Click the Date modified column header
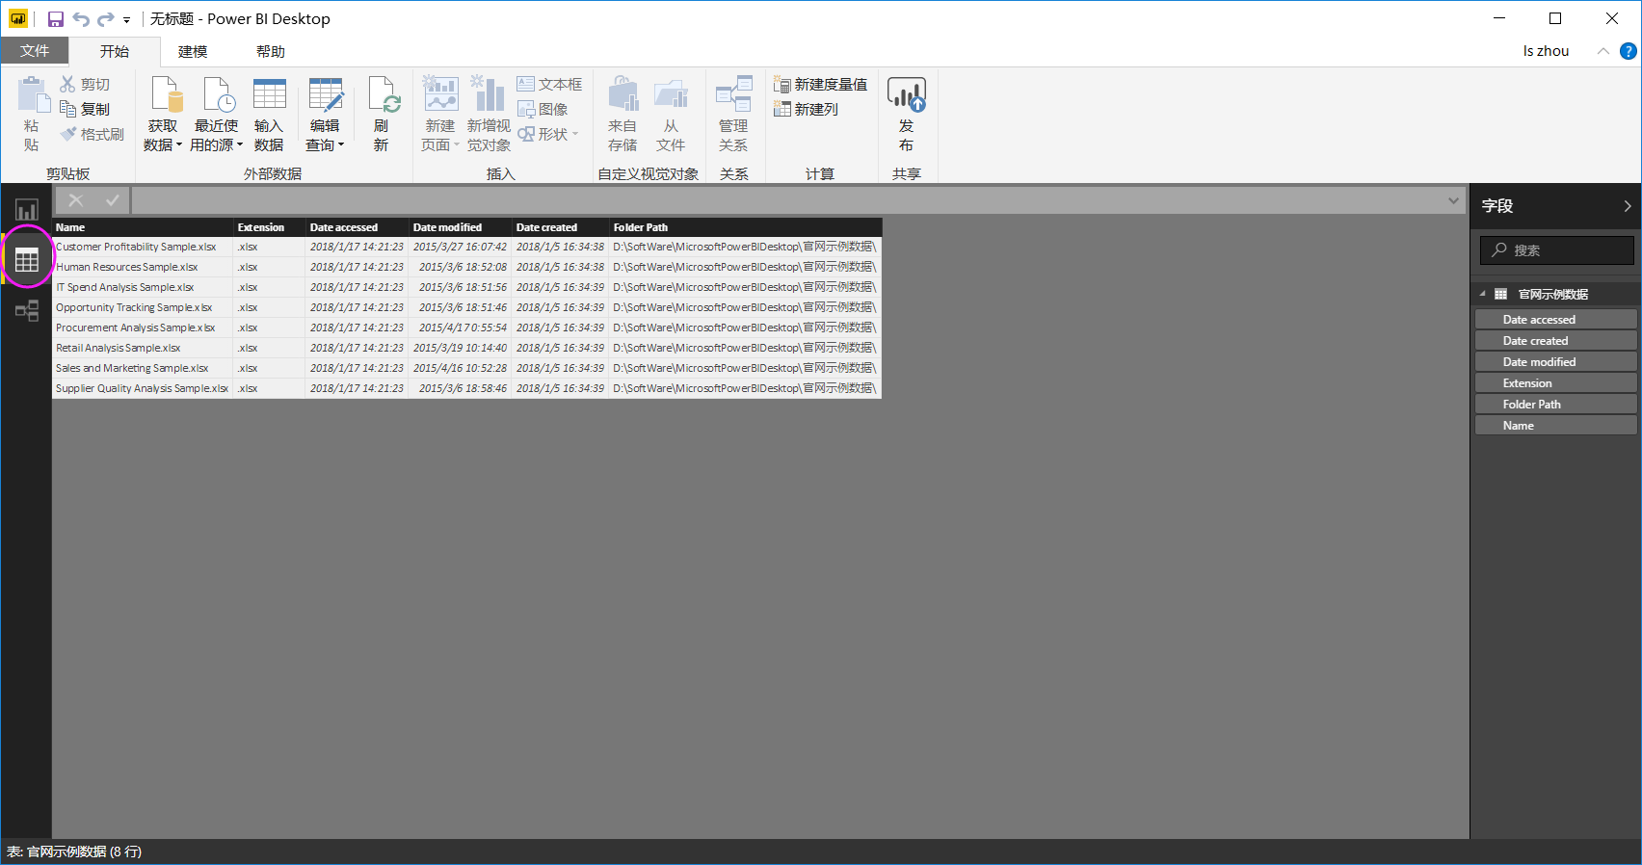The image size is (1642, 865). point(461,227)
